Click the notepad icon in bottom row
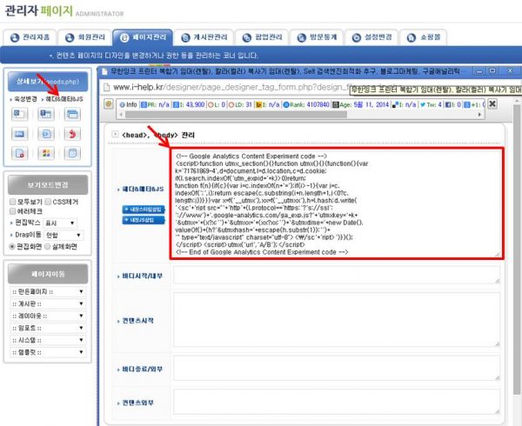 [x=72, y=153]
